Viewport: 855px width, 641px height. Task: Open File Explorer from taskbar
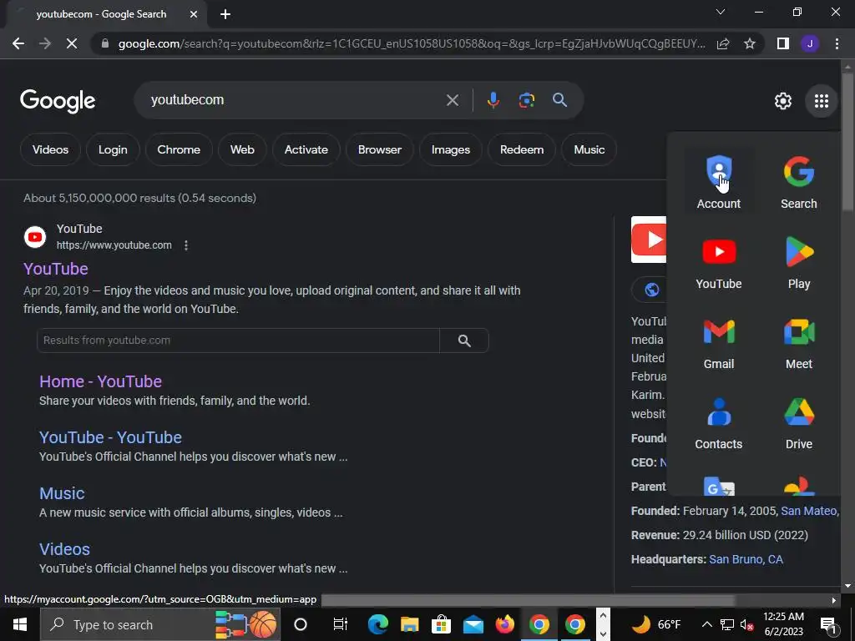(x=409, y=624)
